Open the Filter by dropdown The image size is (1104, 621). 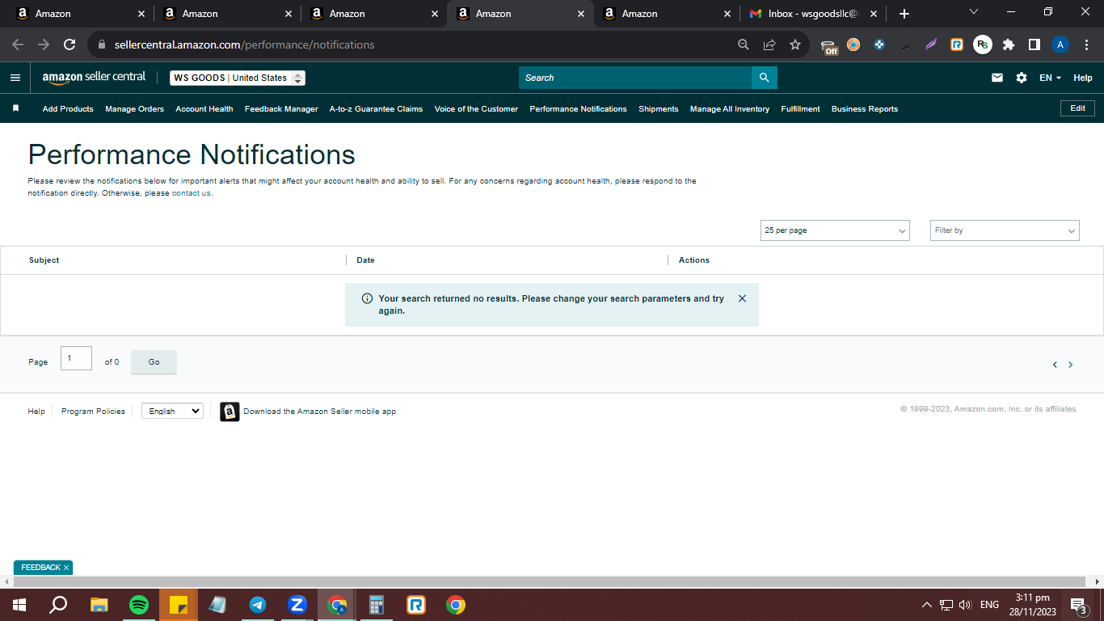pos(1005,230)
